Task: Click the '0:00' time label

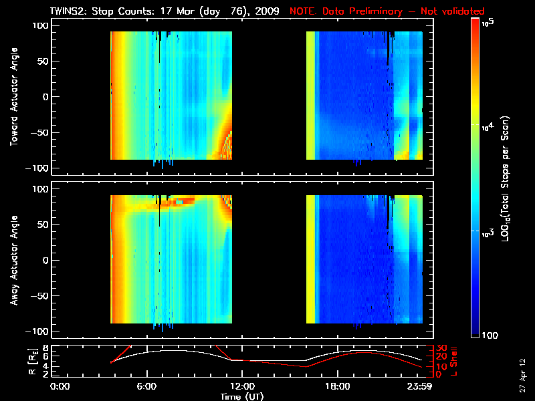Action: tap(60, 386)
